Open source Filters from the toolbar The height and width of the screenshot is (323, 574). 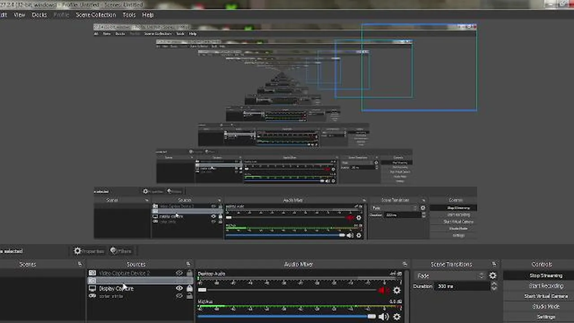point(121,251)
